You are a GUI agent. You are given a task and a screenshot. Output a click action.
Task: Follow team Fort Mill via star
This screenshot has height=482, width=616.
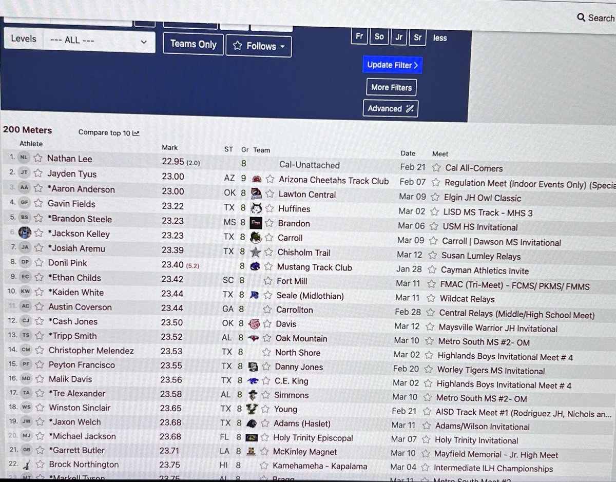click(x=268, y=281)
